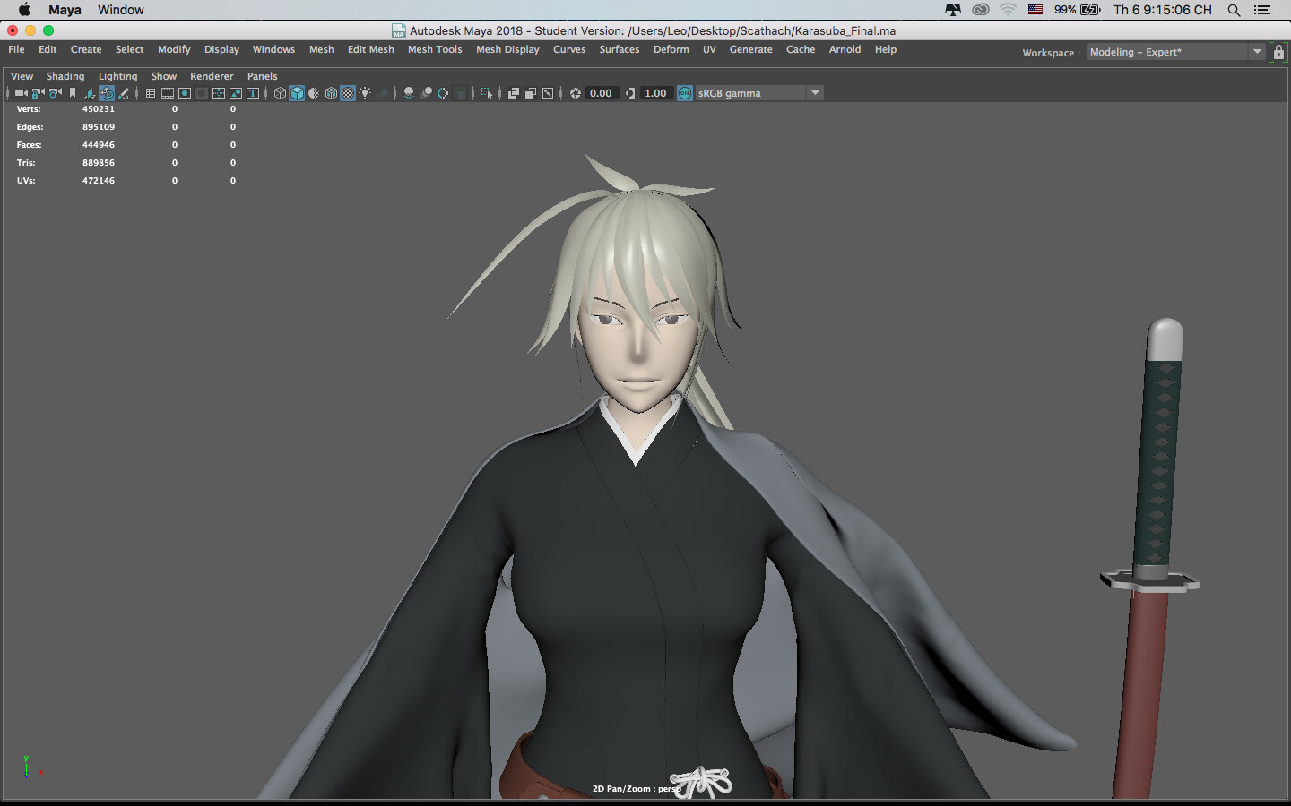Click the exposure value field 0.00

602,93
